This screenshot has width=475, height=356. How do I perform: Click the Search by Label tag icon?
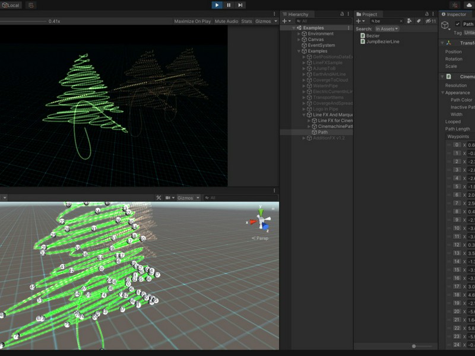point(419,21)
